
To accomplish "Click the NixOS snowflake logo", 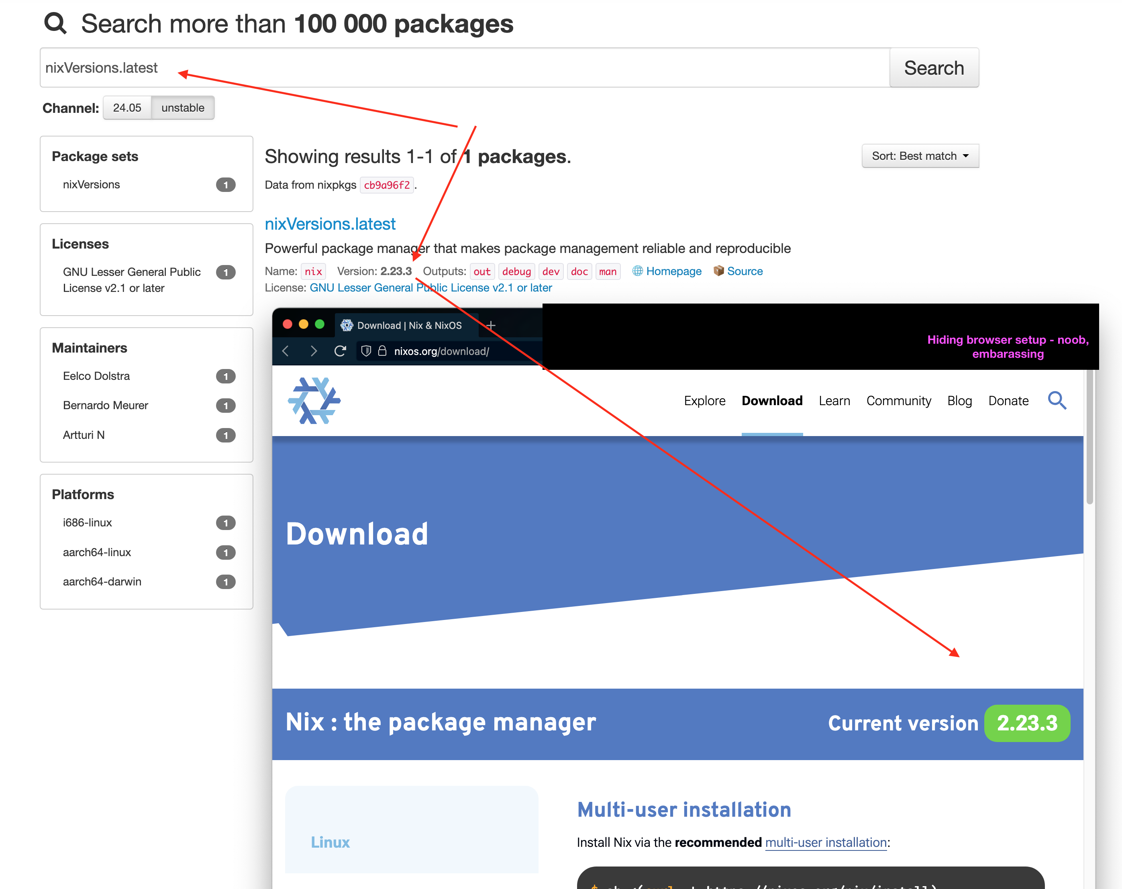I will click(314, 400).
